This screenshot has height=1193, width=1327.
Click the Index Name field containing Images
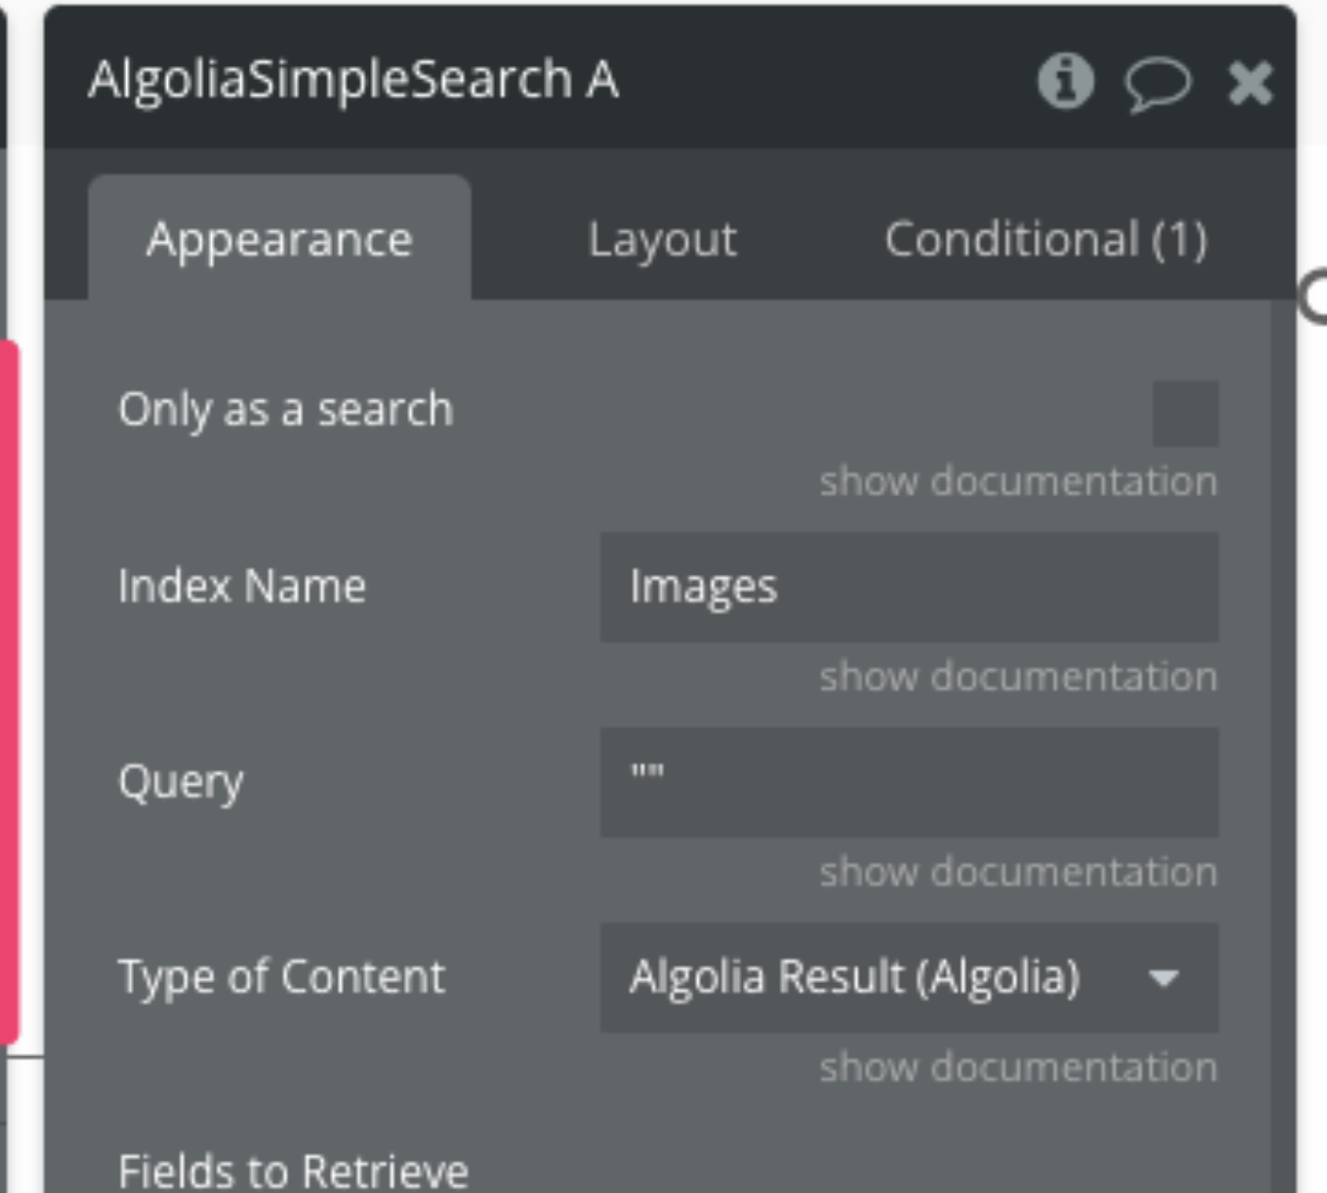pos(909,587)
